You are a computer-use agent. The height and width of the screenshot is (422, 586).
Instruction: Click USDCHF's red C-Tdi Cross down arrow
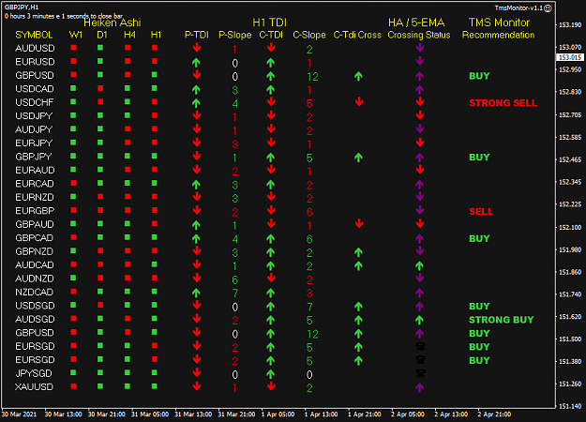click(x=359, y=101)
